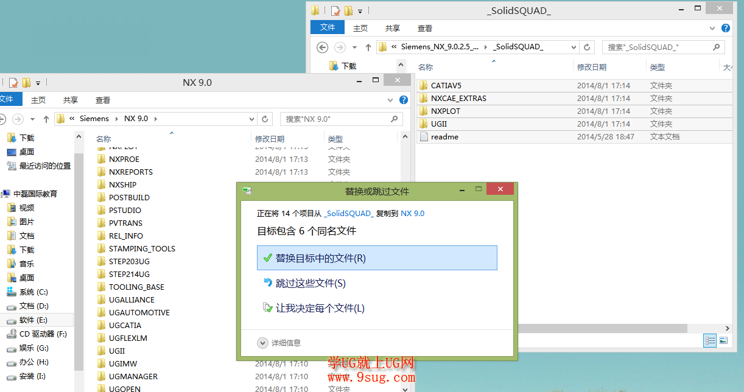Viewport: 744px width, 392px height.
Task: Click 2014/5/28 18:47 date of readme
Action: point(606,137)
